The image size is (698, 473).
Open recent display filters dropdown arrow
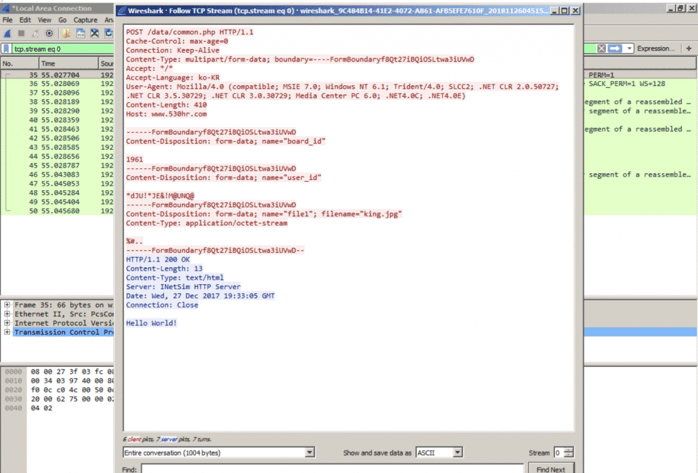point(630,48)
